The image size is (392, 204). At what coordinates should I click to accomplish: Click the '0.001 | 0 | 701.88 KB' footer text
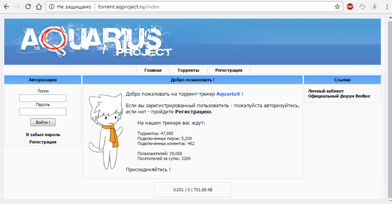[x=193, y=190]
